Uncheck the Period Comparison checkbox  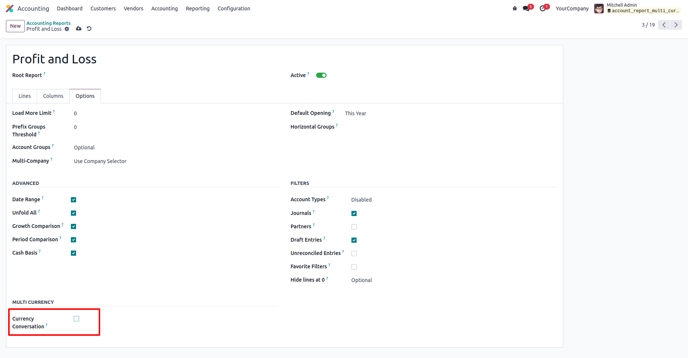73,240
